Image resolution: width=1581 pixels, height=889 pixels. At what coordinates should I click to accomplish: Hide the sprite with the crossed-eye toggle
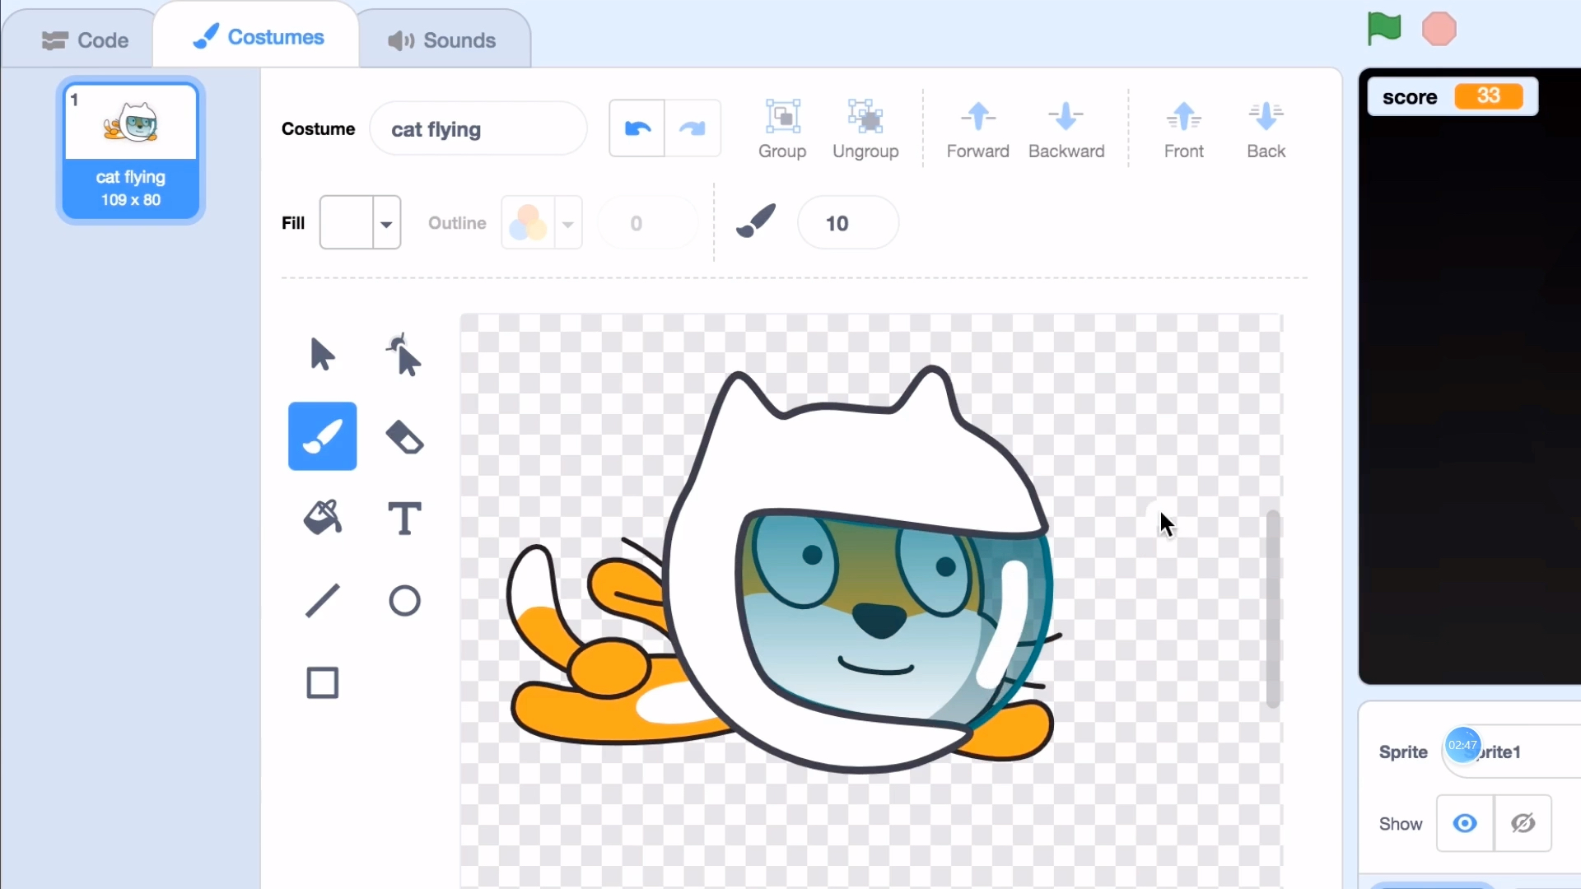pyautogui.click(x=1523, y=823)
